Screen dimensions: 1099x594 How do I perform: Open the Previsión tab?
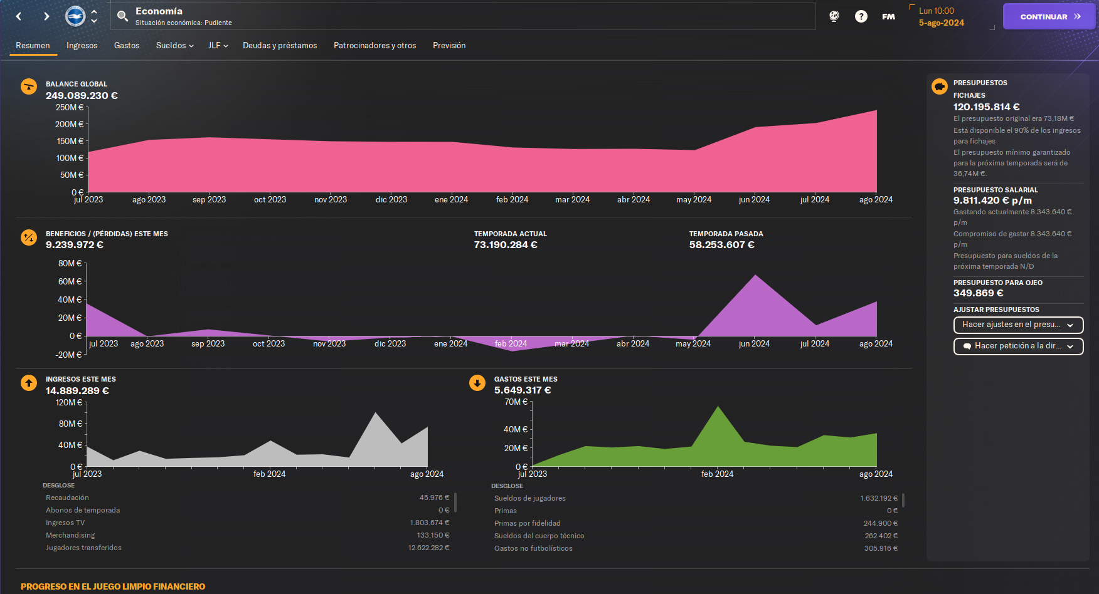(x=449, y=45)
